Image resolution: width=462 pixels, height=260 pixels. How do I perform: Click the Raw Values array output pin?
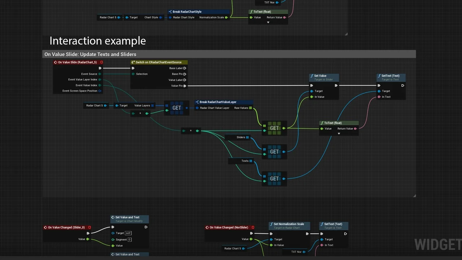click(250, 108)
